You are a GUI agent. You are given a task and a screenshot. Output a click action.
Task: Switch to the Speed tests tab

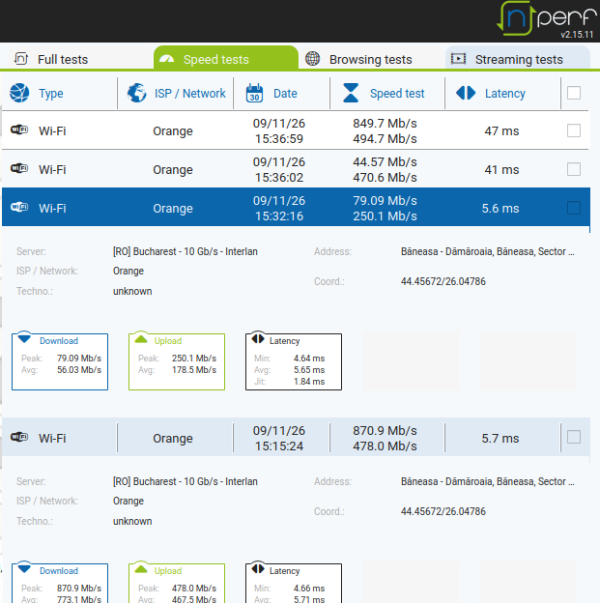pos(226,58)
